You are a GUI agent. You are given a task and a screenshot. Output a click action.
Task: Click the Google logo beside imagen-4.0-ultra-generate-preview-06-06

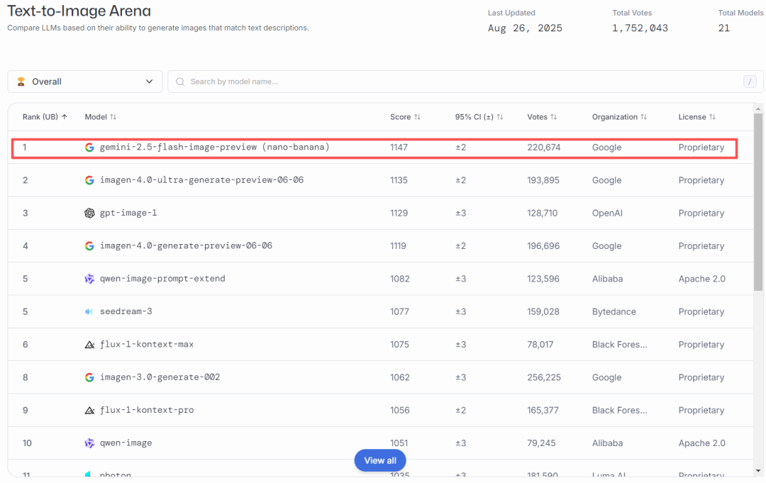tap(89, 180)
